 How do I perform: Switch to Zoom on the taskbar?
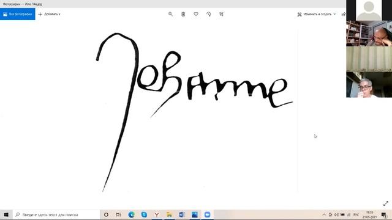click(x=207, y=215)
